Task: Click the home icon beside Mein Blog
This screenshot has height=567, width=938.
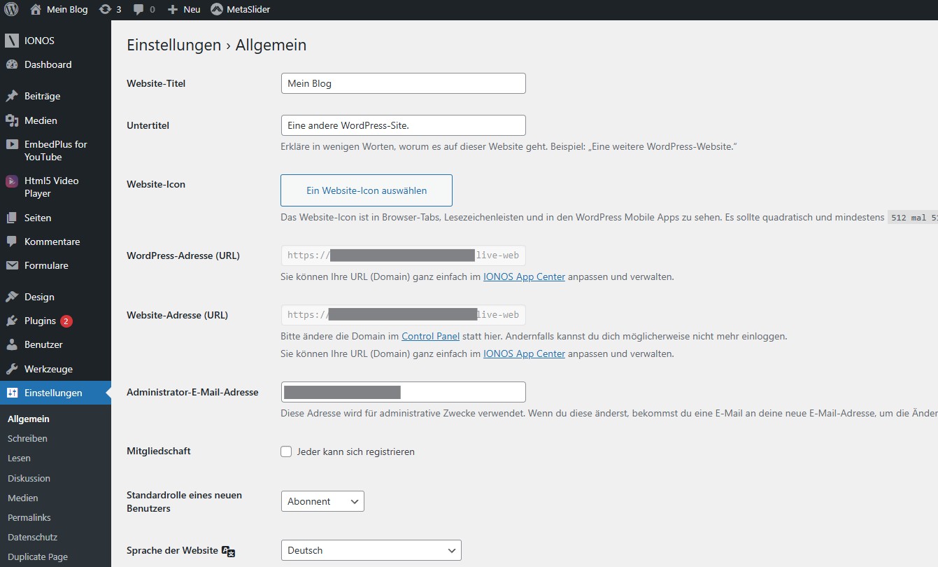Action: (36, 9)
